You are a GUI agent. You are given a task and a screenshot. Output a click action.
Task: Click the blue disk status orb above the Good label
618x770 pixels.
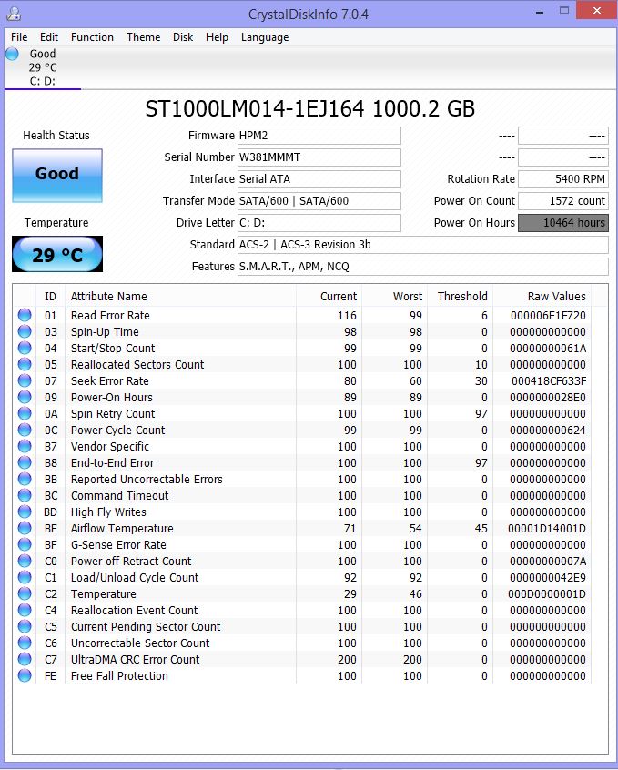coord(12,54)
